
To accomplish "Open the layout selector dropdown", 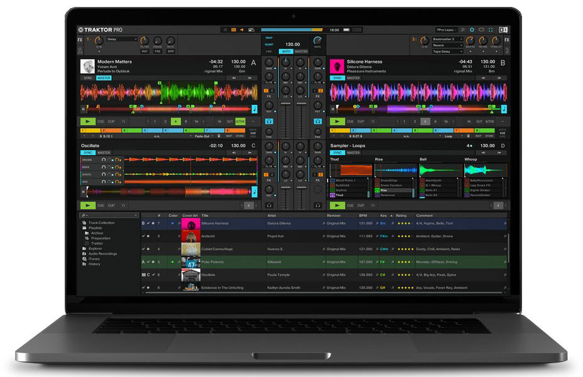I will pos(447,30).
